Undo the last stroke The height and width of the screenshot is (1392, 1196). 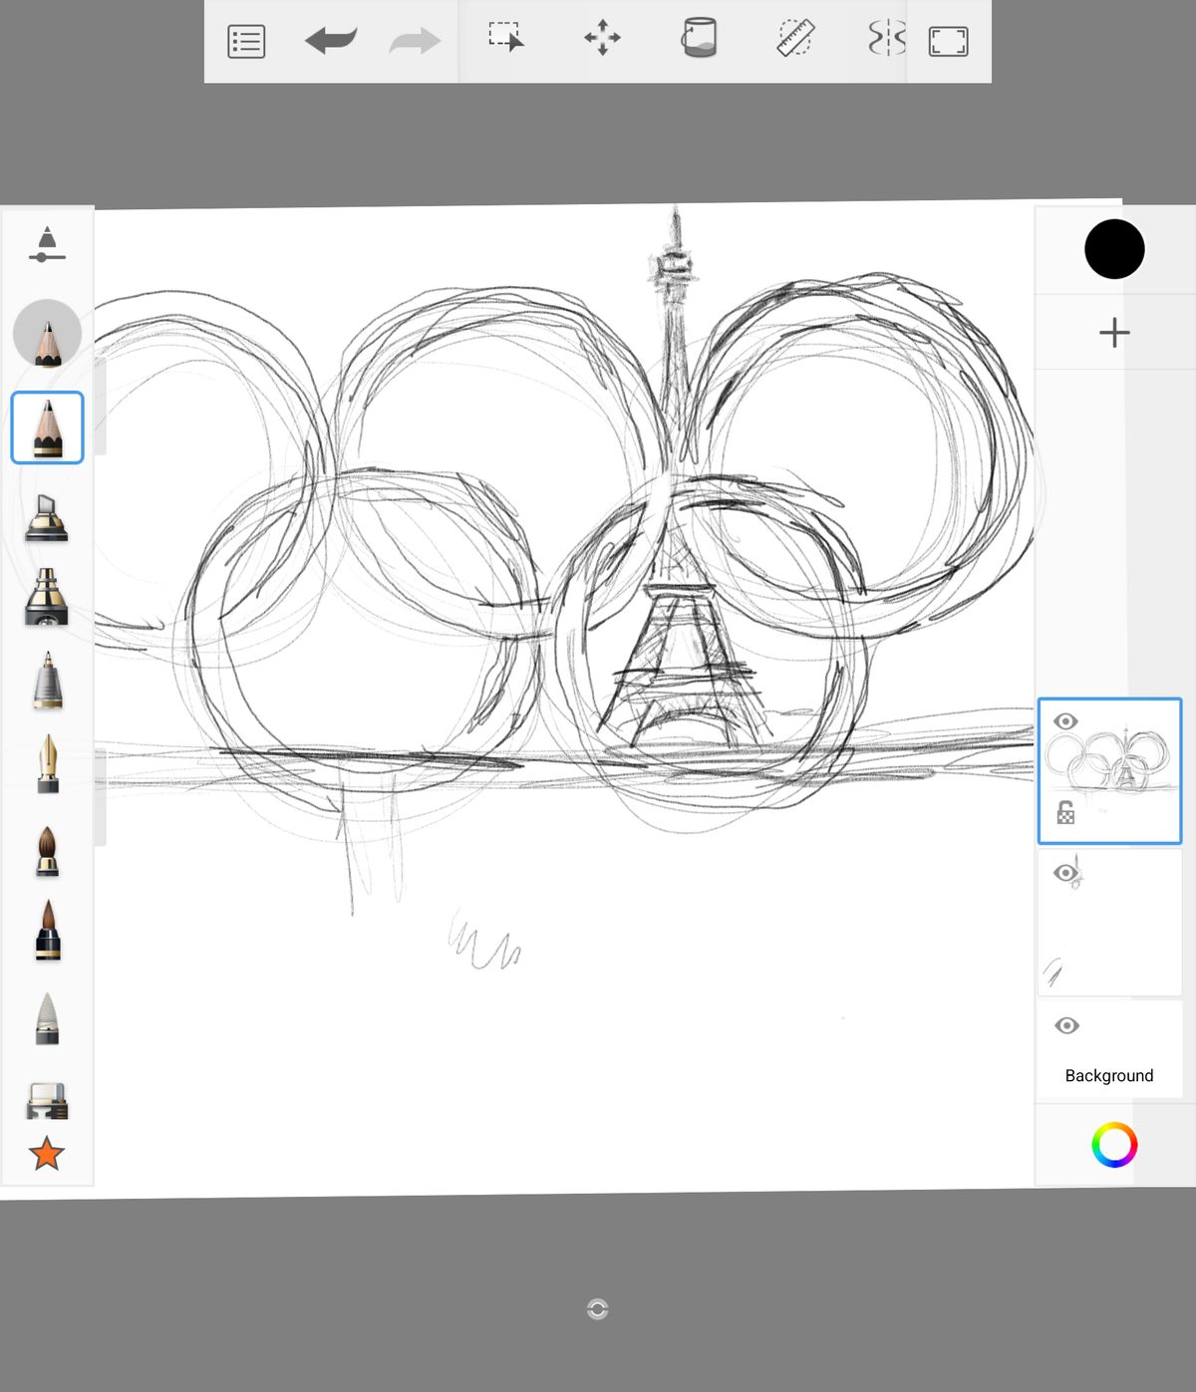[x=331, y=41]
